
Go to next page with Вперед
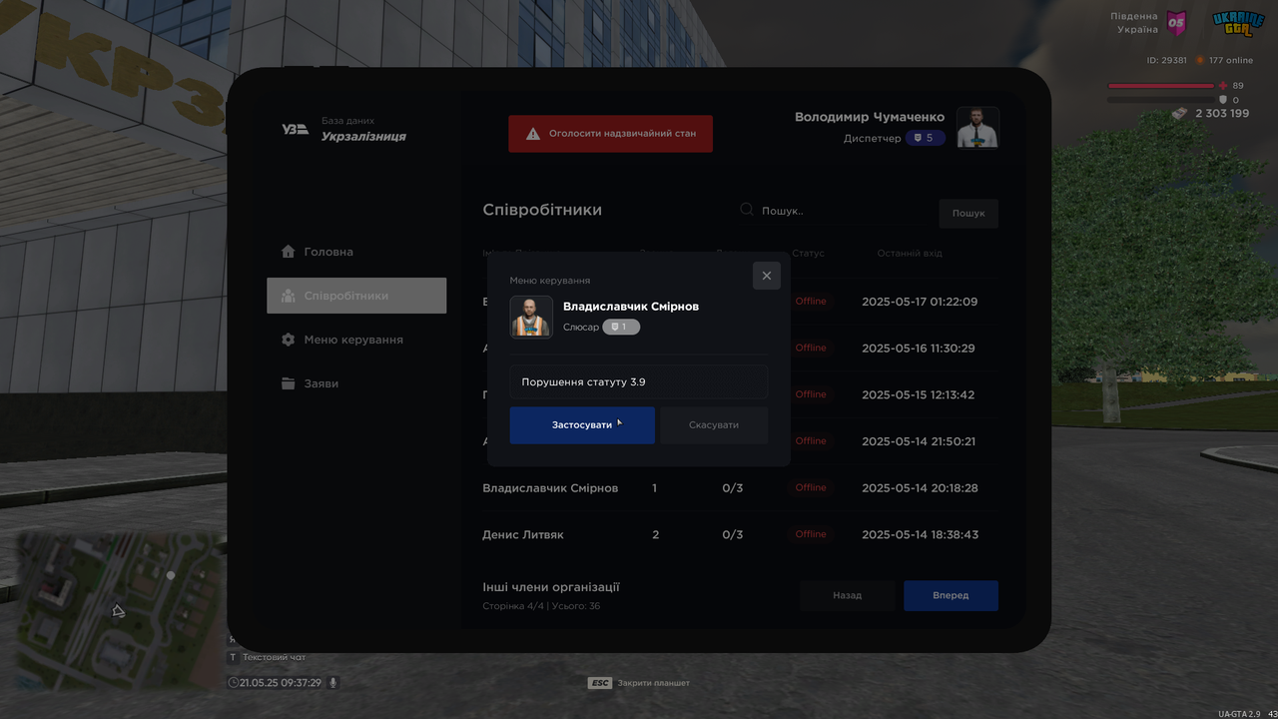951,595
